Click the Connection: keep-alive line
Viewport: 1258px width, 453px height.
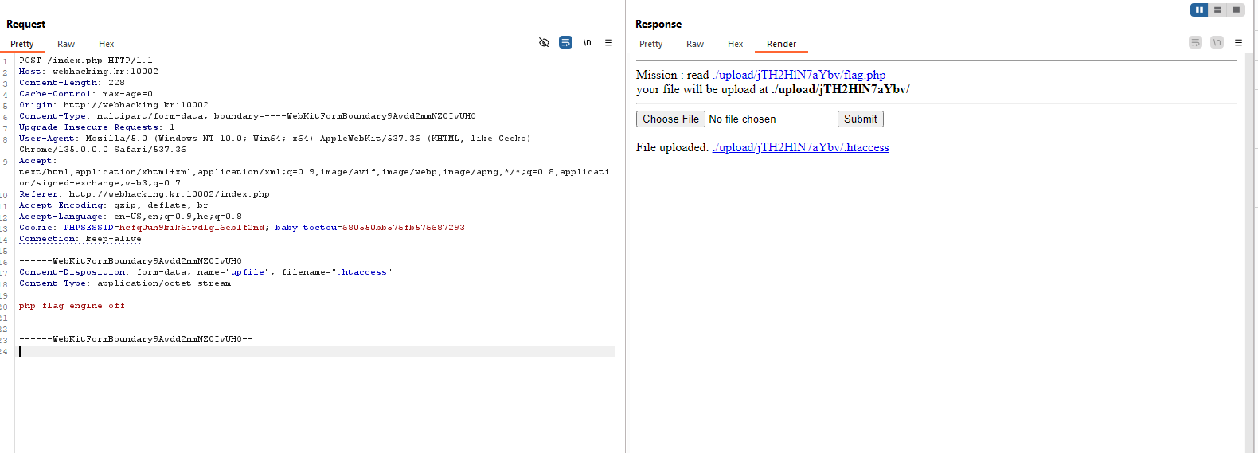pyautogui.click(x=80, y=239)
